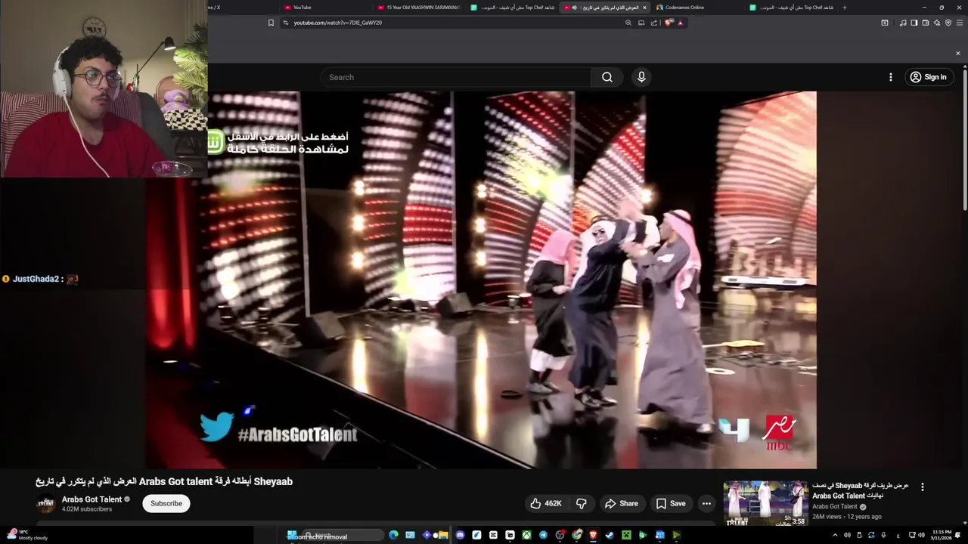Subscribe to Arabs Got Talent channel

coord(166,503)
